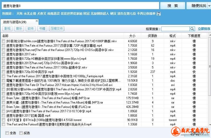
Task: Check the 反选 checkbox
Action: [21, 133]
